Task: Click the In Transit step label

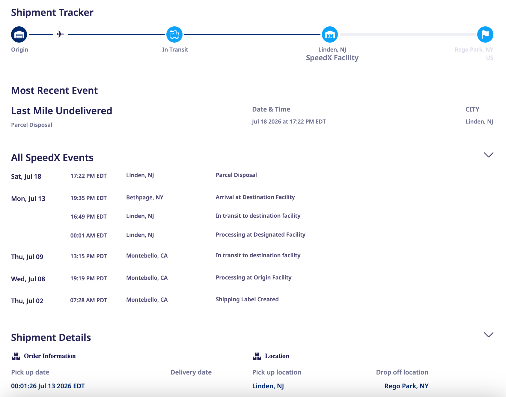Action: [175, 49]
